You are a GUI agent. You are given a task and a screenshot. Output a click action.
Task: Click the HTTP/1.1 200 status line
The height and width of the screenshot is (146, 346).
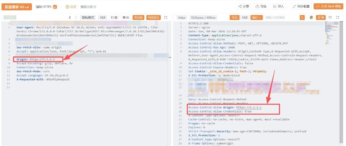coord(198,23)
